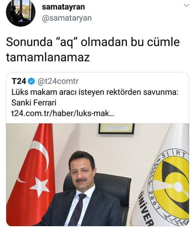This screenshot has height=230, width=194.
Task: Click the Sanki Ferrari line in the quote
Action: (x=34, y=103)
